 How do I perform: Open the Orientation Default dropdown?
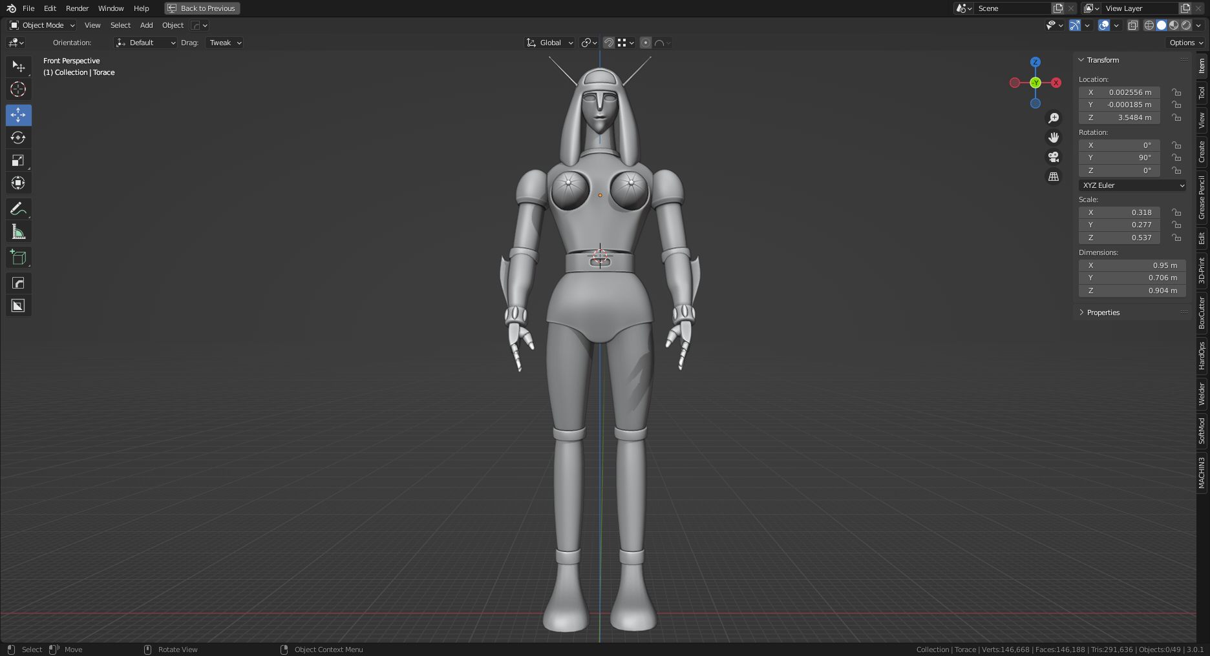pyautogui.click(x=145, y=43)
